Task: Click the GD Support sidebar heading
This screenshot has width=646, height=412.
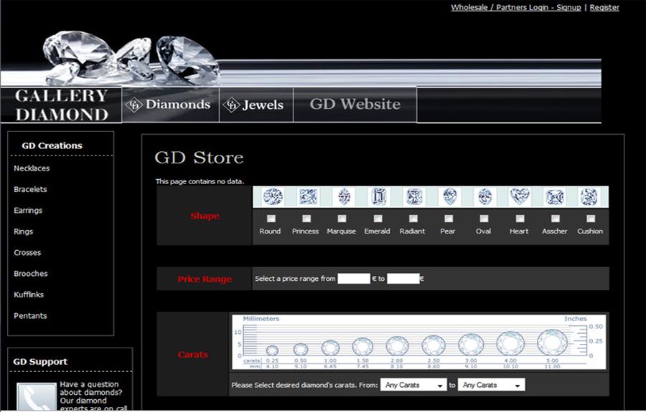Action: tap(40, 362)
